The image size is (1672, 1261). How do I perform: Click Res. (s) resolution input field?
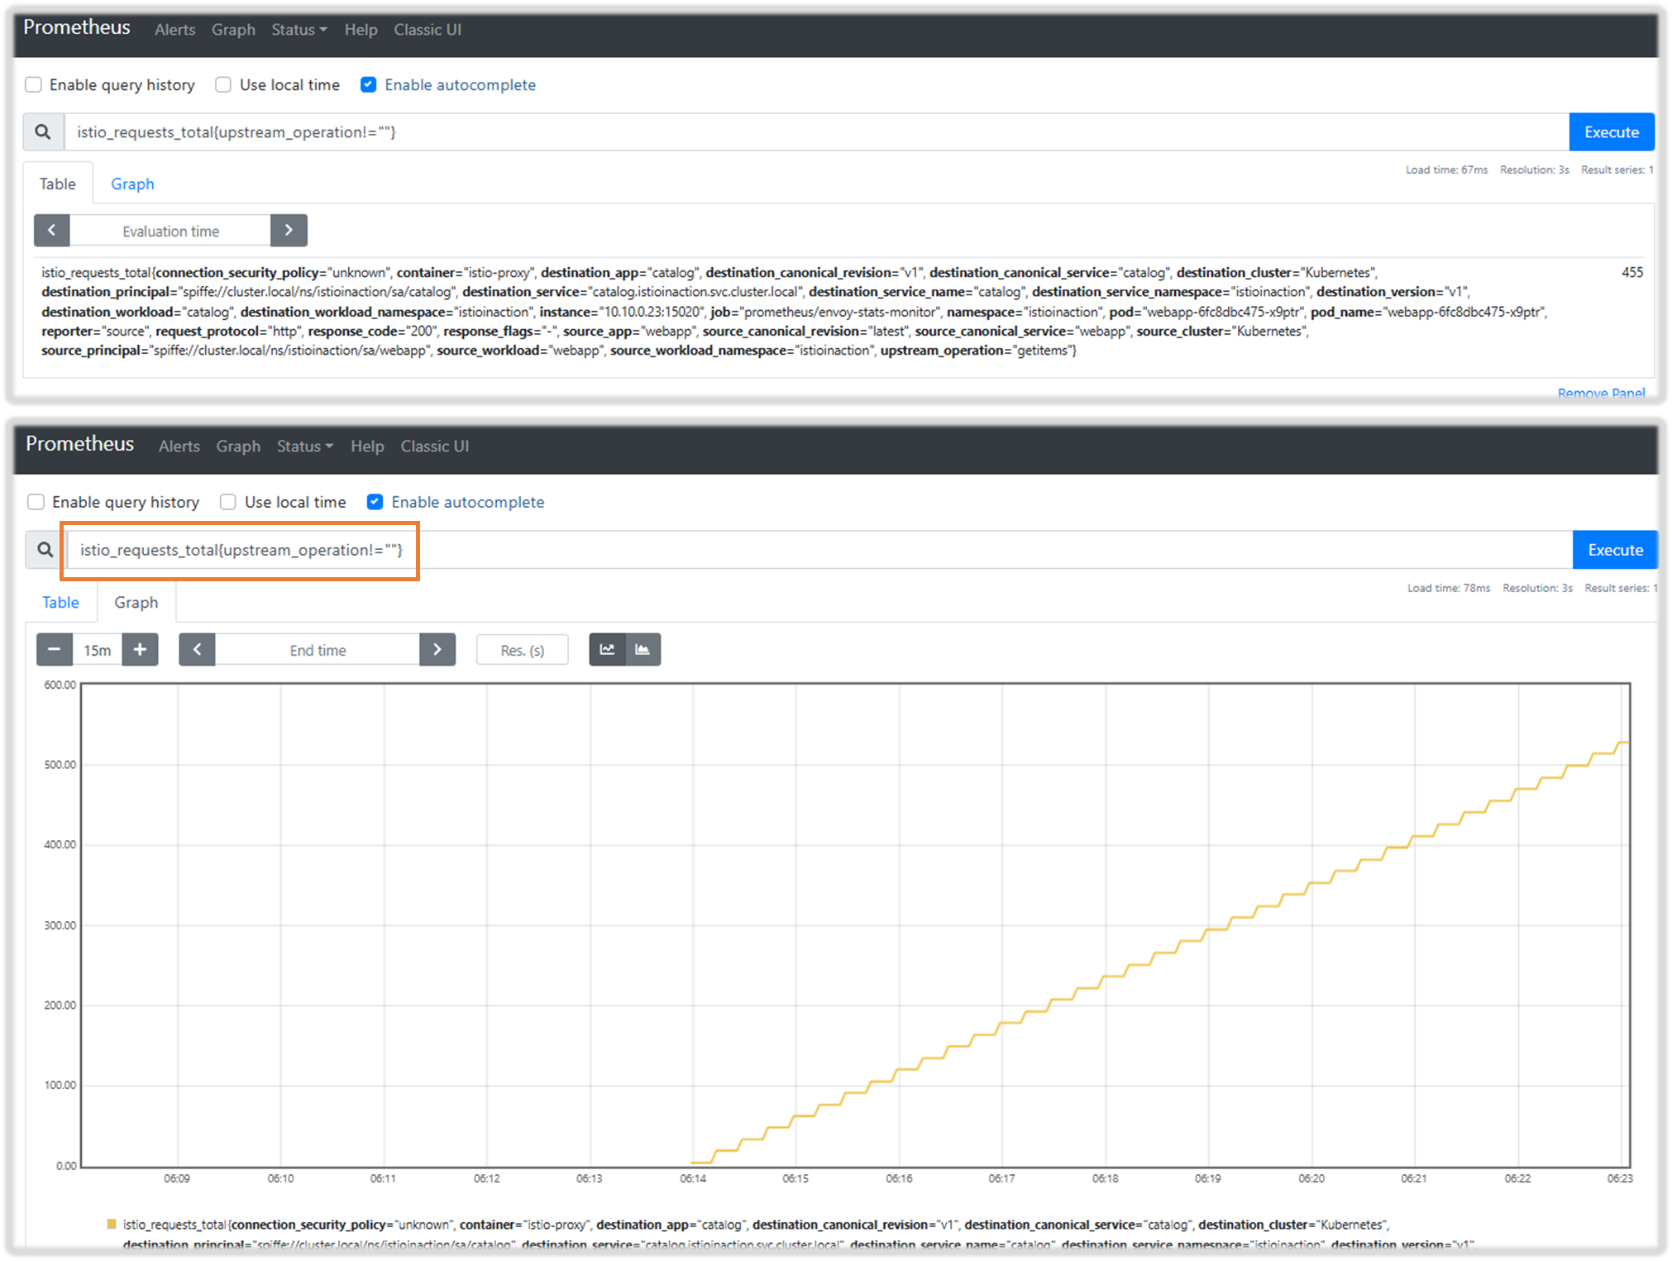click(522, 650)
